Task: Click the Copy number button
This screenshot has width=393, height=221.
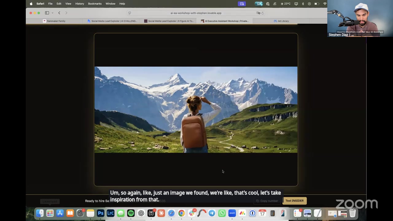Action: pyautogui.click(x=267, y=201)
